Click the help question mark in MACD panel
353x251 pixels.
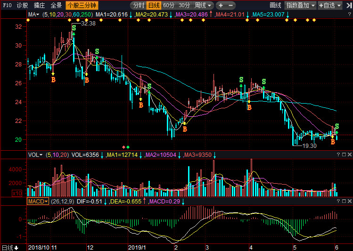coord(338,201)
